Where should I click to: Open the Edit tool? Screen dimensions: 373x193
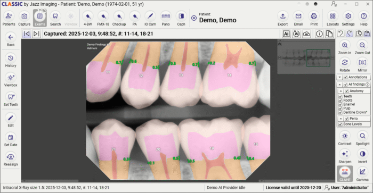(11, 121)
